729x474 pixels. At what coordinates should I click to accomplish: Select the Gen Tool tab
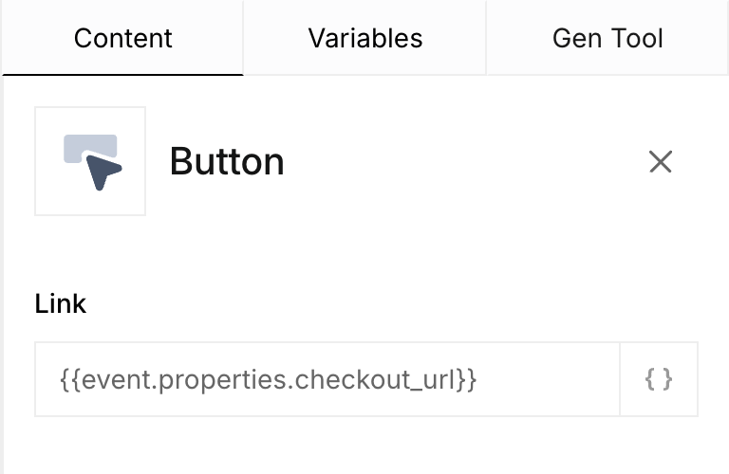coord(607,38)
